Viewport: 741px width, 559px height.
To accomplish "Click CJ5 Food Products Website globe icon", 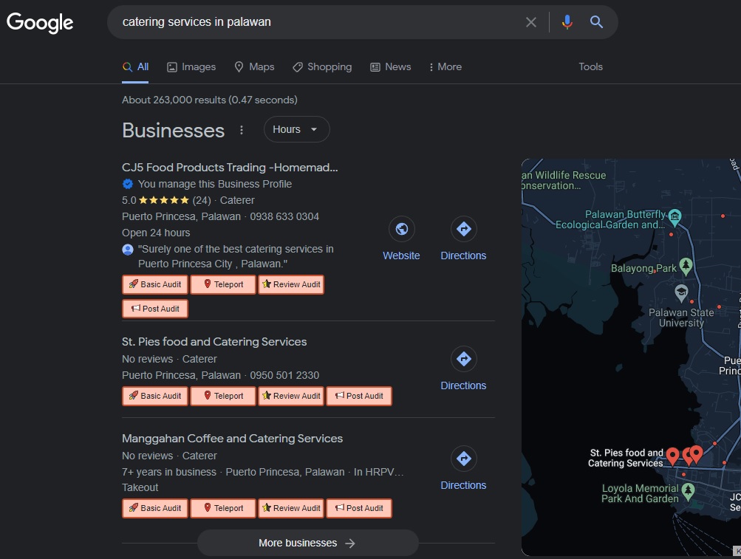I will pyautogui.click(x=401, y=229).
